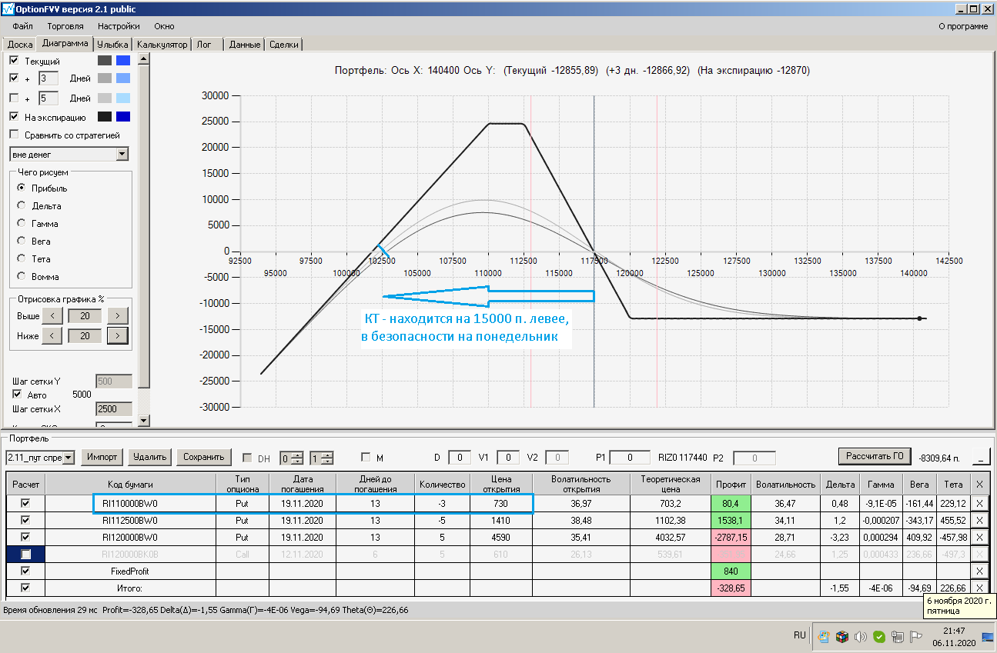
Task: Click the OptionFVV app icon in title bar
Action: (8, 8)
